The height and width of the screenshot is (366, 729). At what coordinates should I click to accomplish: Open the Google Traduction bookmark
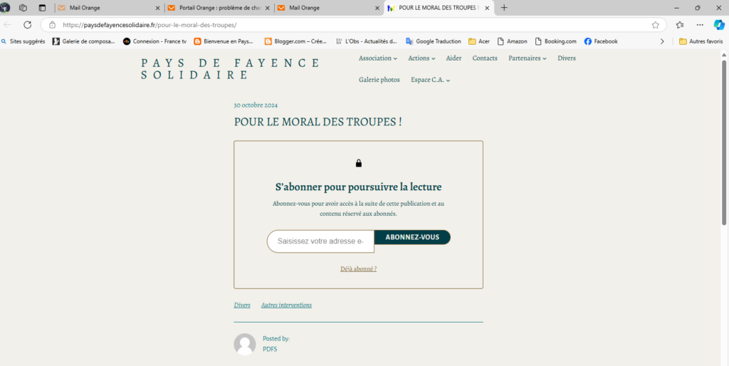(433, 41)
